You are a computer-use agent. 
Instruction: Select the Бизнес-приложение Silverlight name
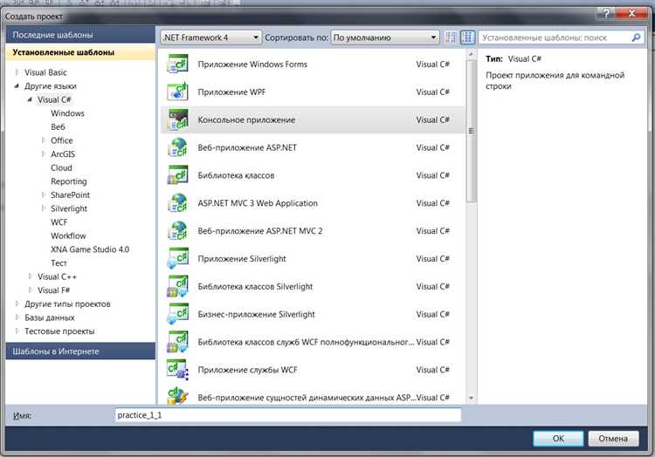[x=256, y=314]
